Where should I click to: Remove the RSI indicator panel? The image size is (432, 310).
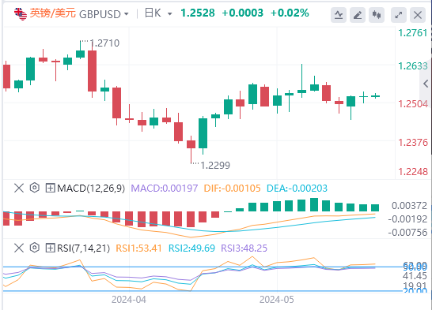click(x=19, y=248)
